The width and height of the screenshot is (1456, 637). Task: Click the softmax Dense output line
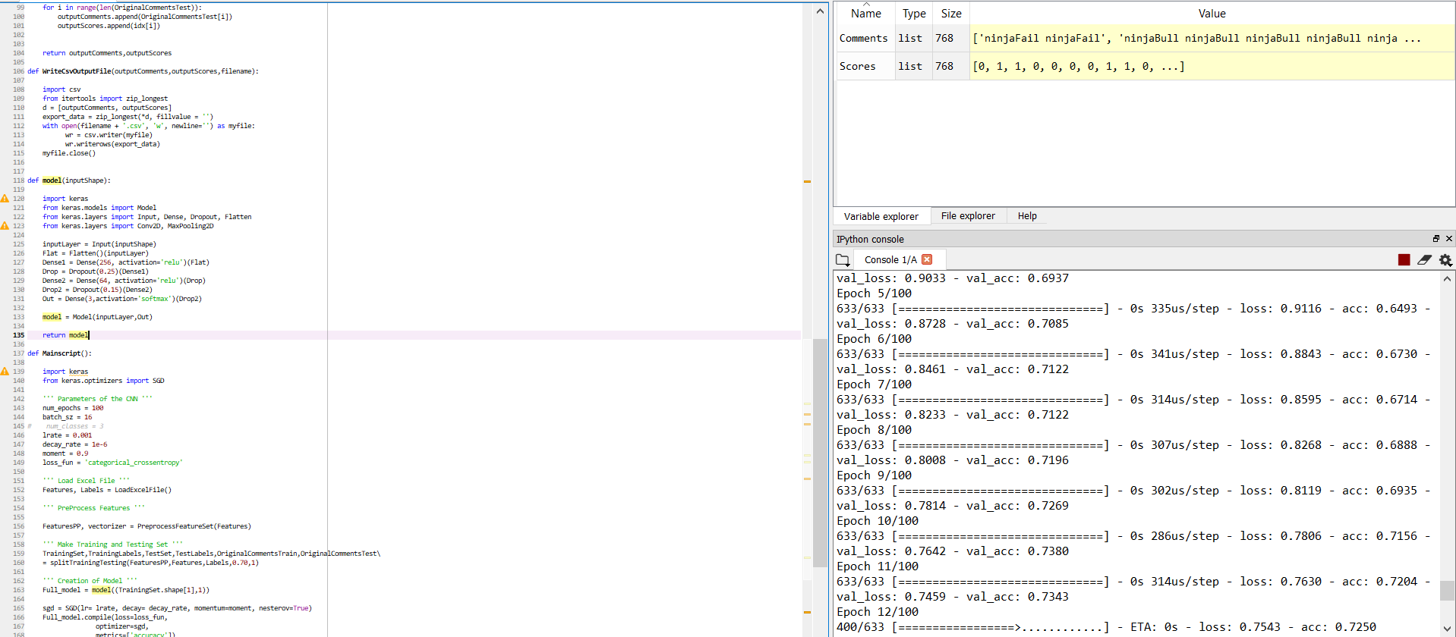(121, 299)
